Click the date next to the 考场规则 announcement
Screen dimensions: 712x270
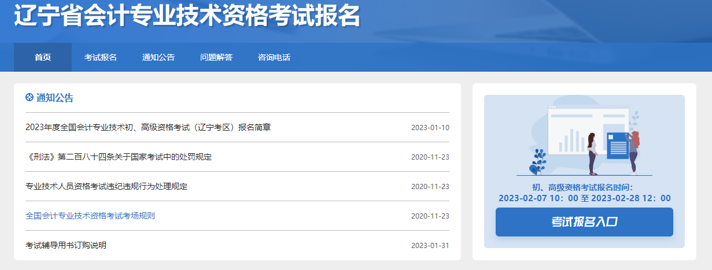pos(430,216)
